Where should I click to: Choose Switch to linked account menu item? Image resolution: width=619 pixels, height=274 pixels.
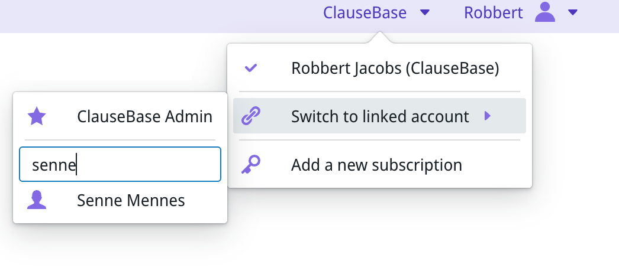coord(380,116)
